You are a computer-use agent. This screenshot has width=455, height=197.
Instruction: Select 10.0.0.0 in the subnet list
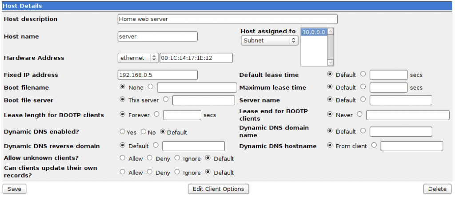[x=314, y=32]
